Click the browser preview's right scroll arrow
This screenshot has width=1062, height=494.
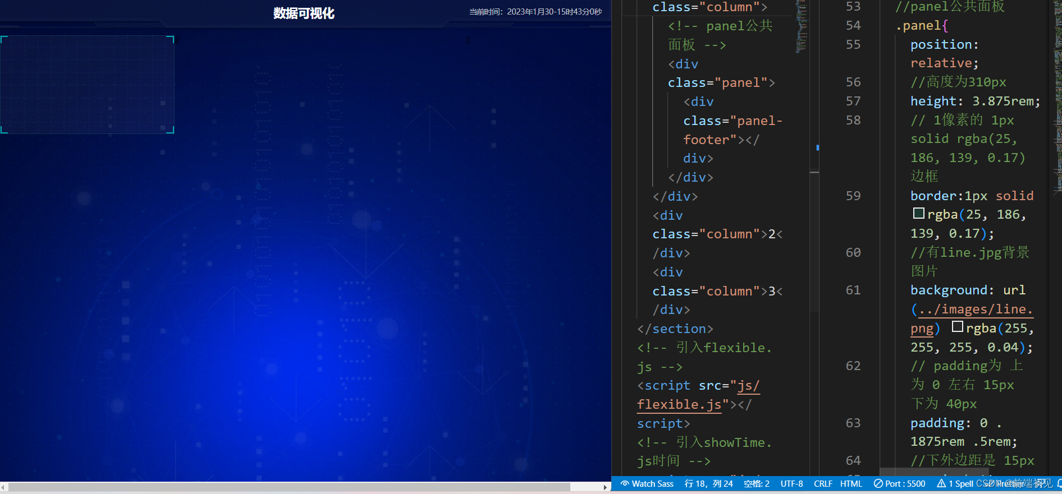coord(605,487)
